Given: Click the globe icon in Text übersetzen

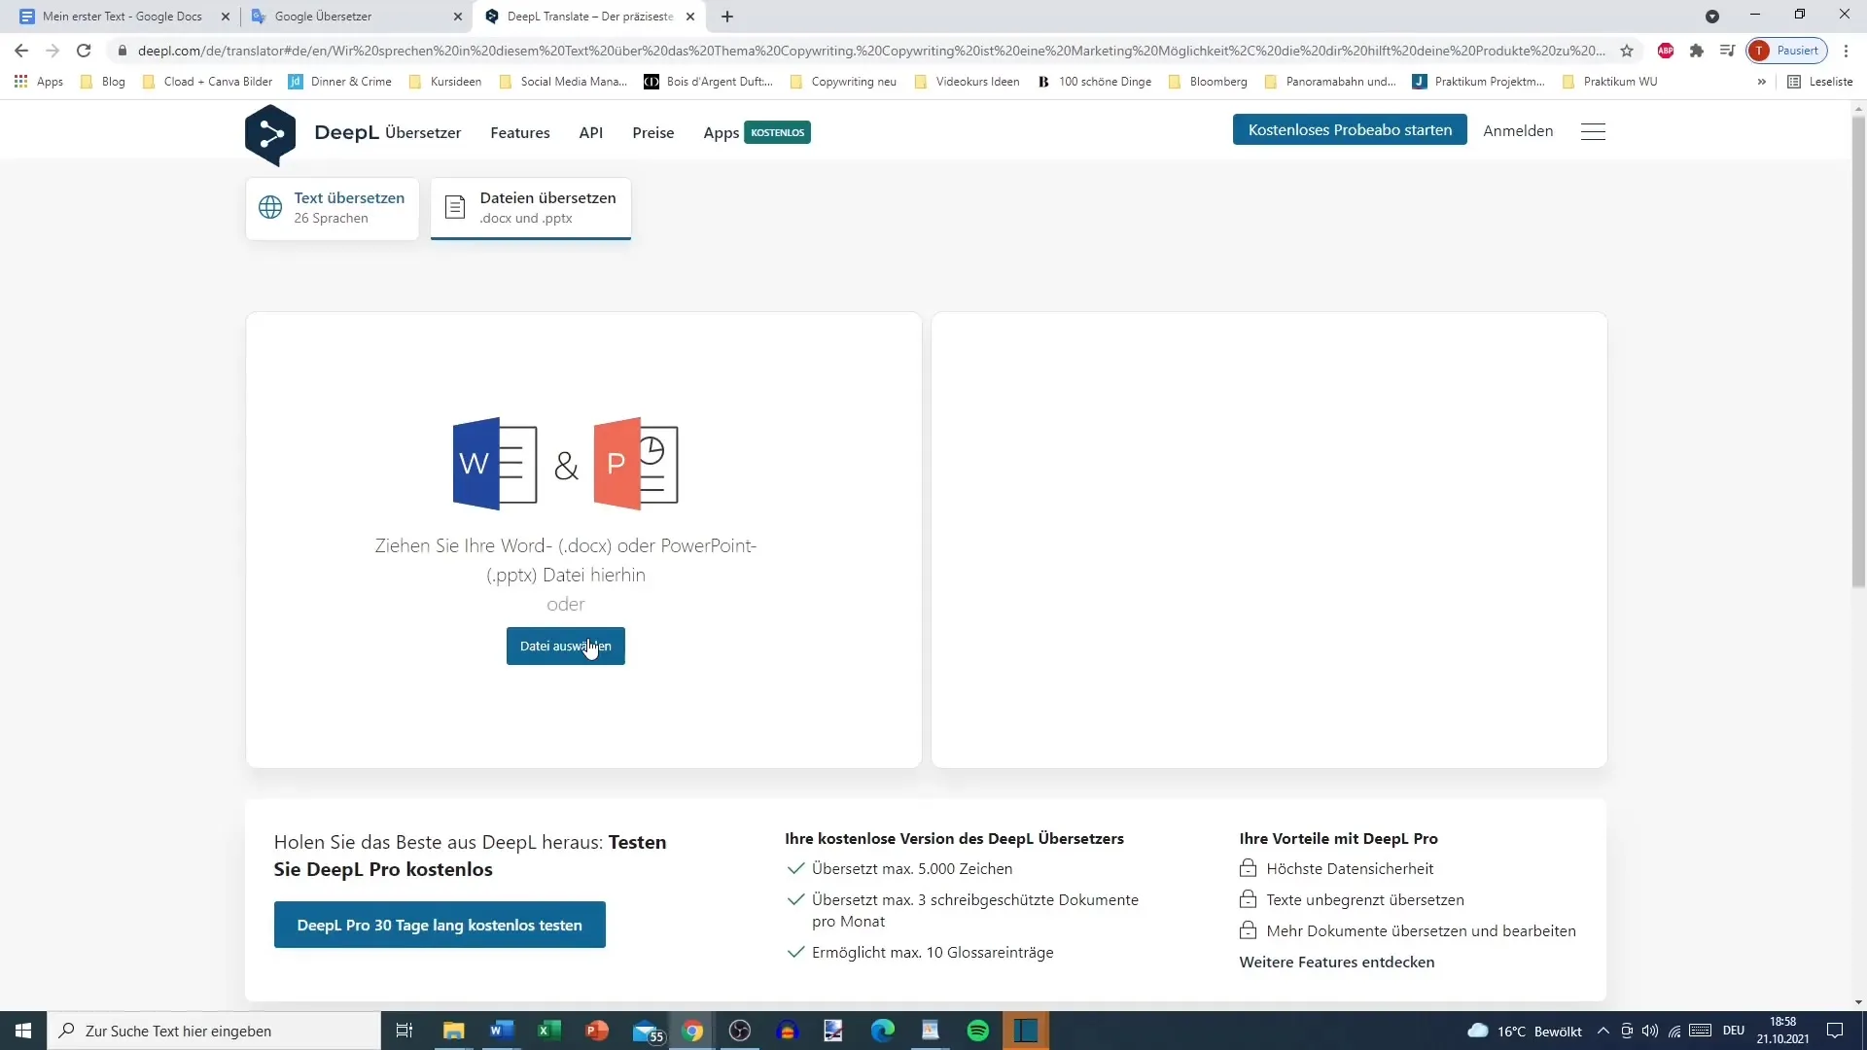Looking at the screenshot, I should pyautogui.click(x=270, y=207).
